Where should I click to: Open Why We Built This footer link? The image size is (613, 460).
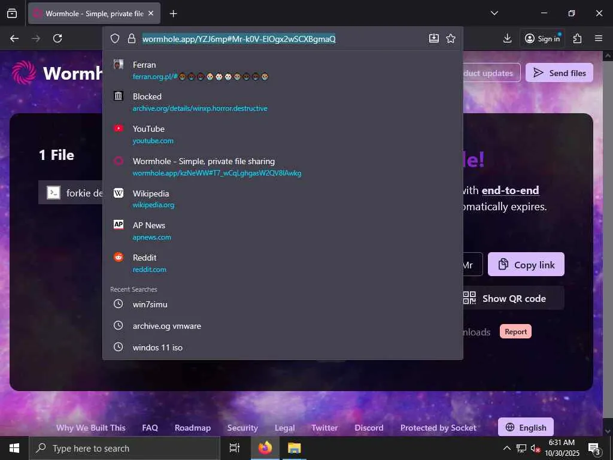[x=91, y=428]
